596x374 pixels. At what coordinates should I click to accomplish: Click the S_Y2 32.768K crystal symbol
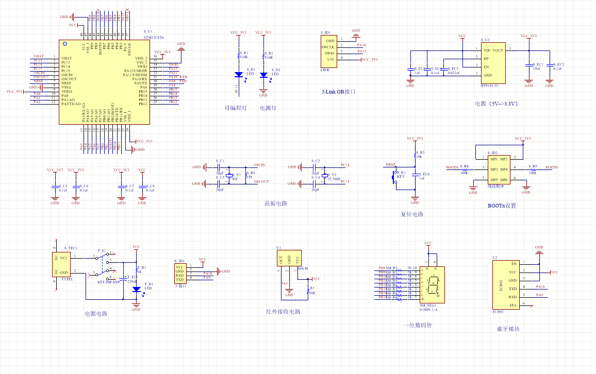324,176
